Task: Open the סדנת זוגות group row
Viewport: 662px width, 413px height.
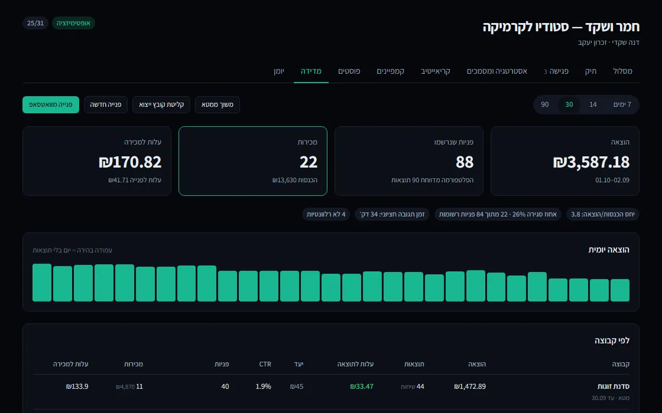Action: [331, 392]
